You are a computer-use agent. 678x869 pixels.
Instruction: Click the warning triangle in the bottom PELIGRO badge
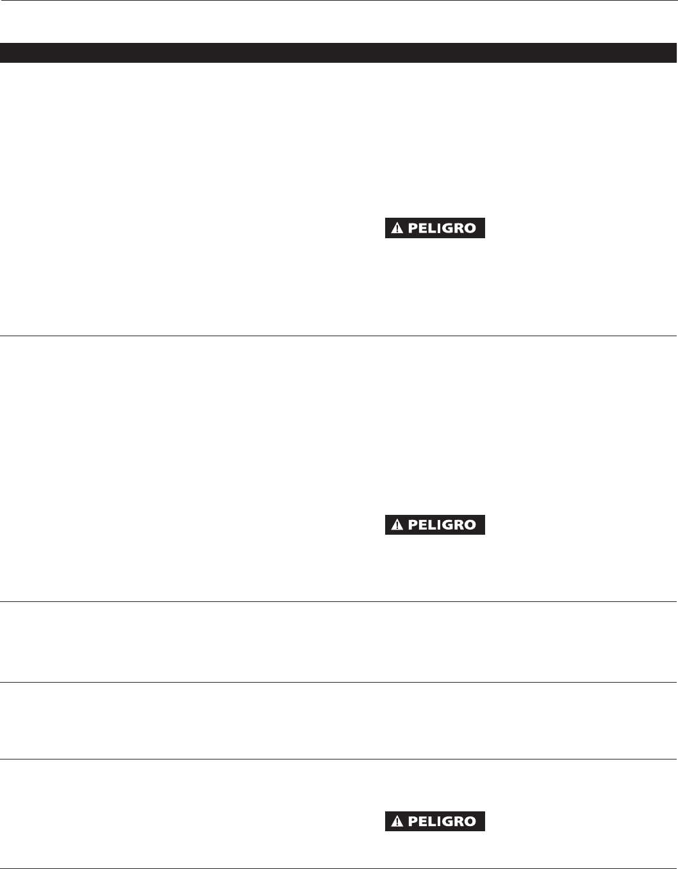coord(398,822)
